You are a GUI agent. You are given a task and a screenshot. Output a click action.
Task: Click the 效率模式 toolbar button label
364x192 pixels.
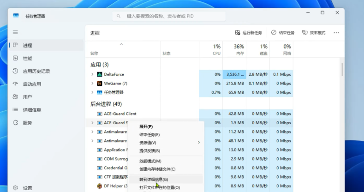(x=317, y=33)
